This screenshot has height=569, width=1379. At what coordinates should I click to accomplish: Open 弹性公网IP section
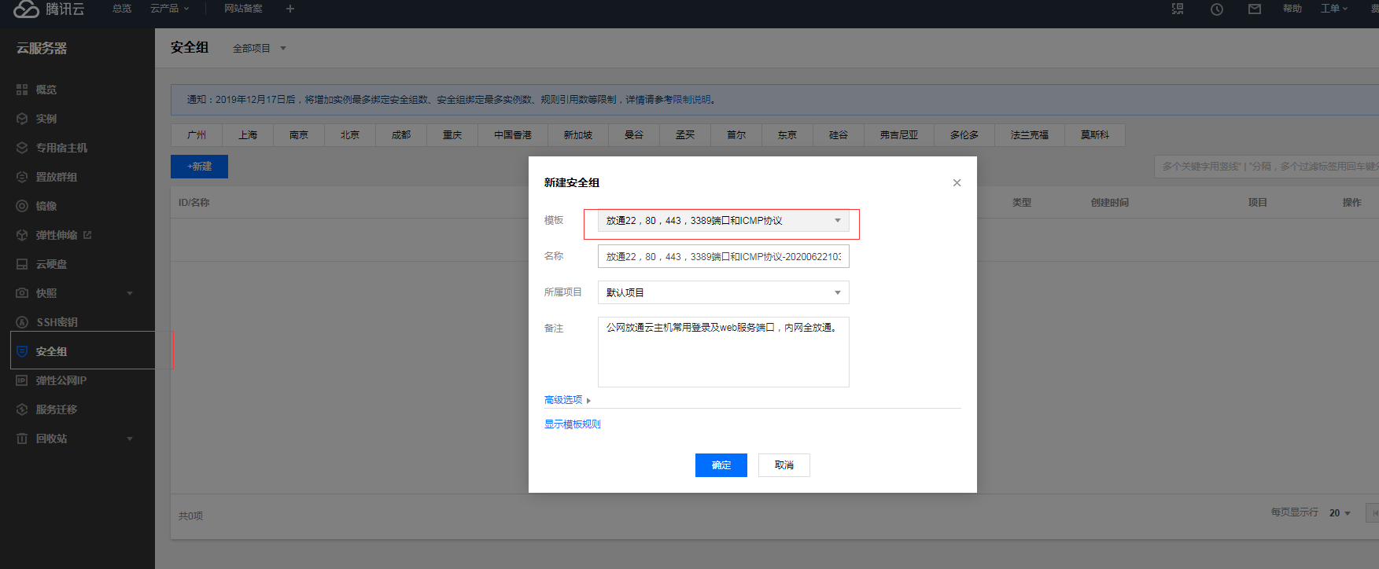click(x=61, y=380)
